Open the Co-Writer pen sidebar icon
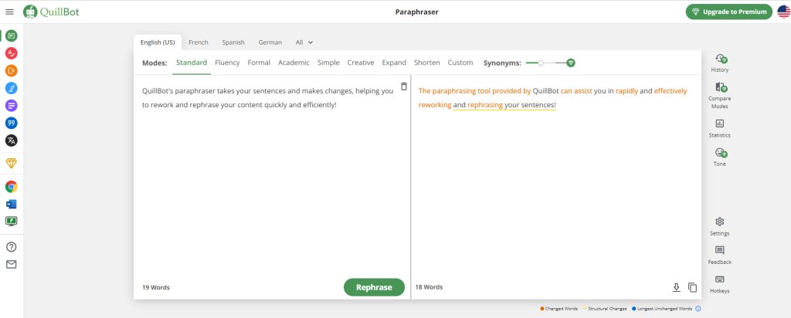This screenshot has height=318, width=791. coord(11,88)
